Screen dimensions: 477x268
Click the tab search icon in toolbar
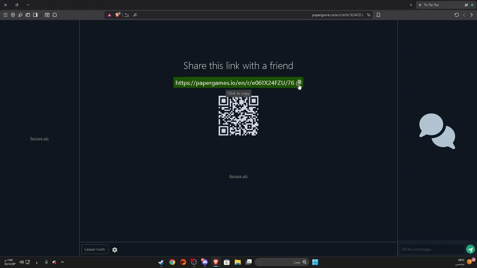(47, 15)
